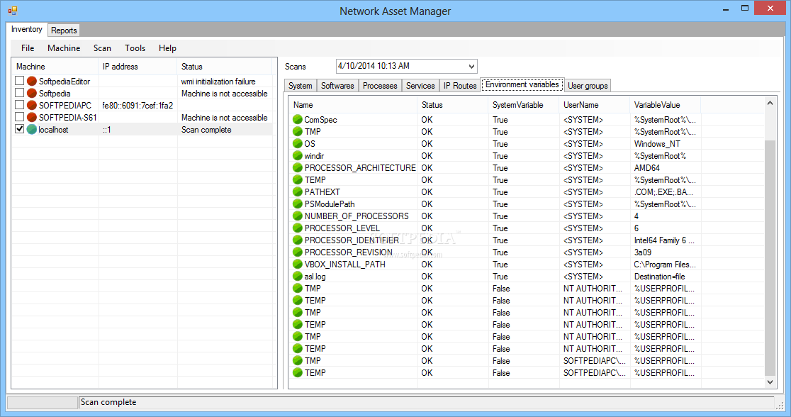The width and height of the screenshot is (791, 417).
Task: Check the SOFTPEDIA-S61 machine checkbox
Action: 19,117
